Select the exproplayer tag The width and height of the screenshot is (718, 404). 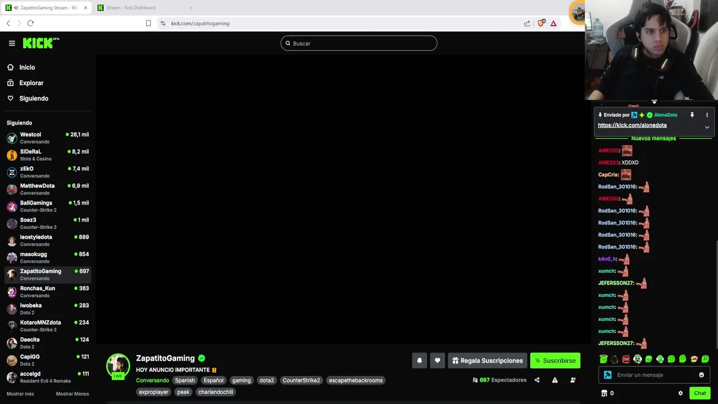pos(154,392)
